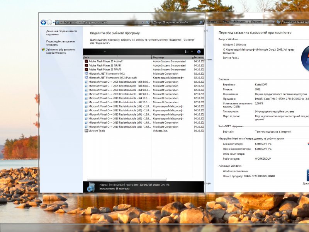309x232 pixels.
Task: Select VMware Tools program name
Action: (97, 131)
